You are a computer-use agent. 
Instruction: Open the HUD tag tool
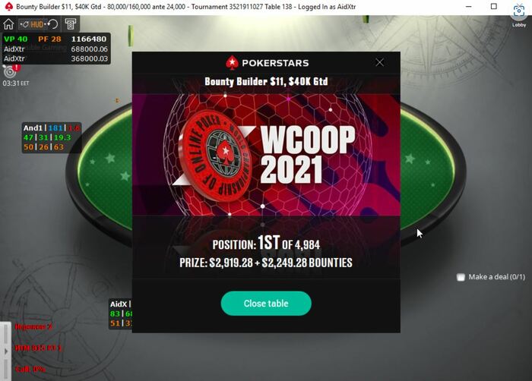point(32,24)
